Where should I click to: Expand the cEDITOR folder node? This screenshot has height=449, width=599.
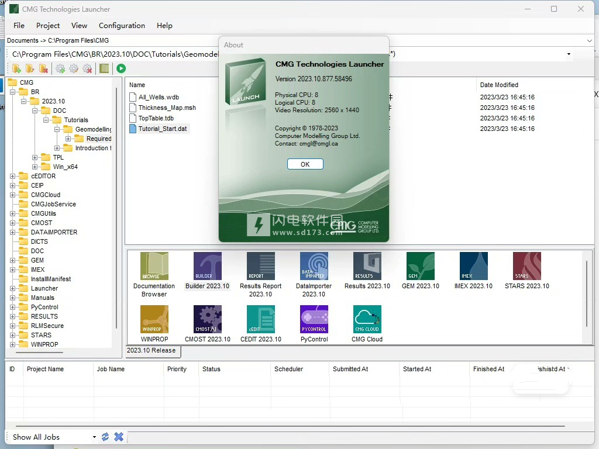(x=13, y=176)
